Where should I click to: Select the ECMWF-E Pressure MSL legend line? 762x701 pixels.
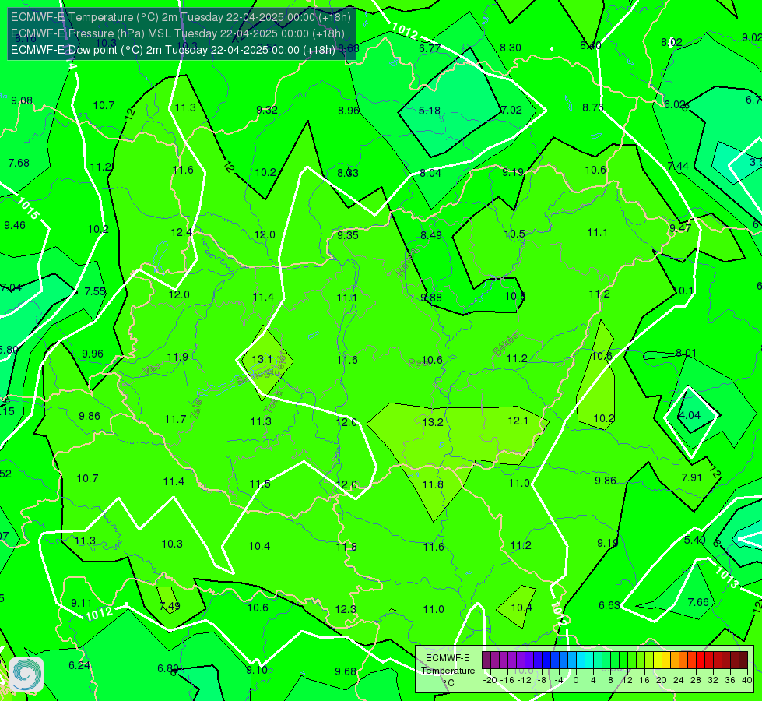pos(177,33)
